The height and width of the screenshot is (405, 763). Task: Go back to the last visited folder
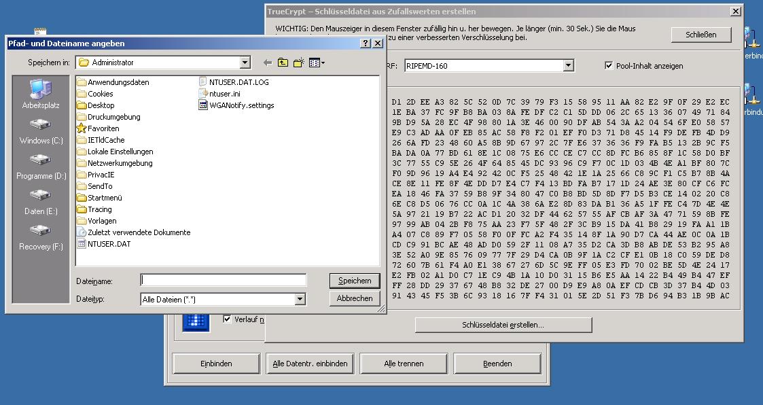tap(267, 63)
